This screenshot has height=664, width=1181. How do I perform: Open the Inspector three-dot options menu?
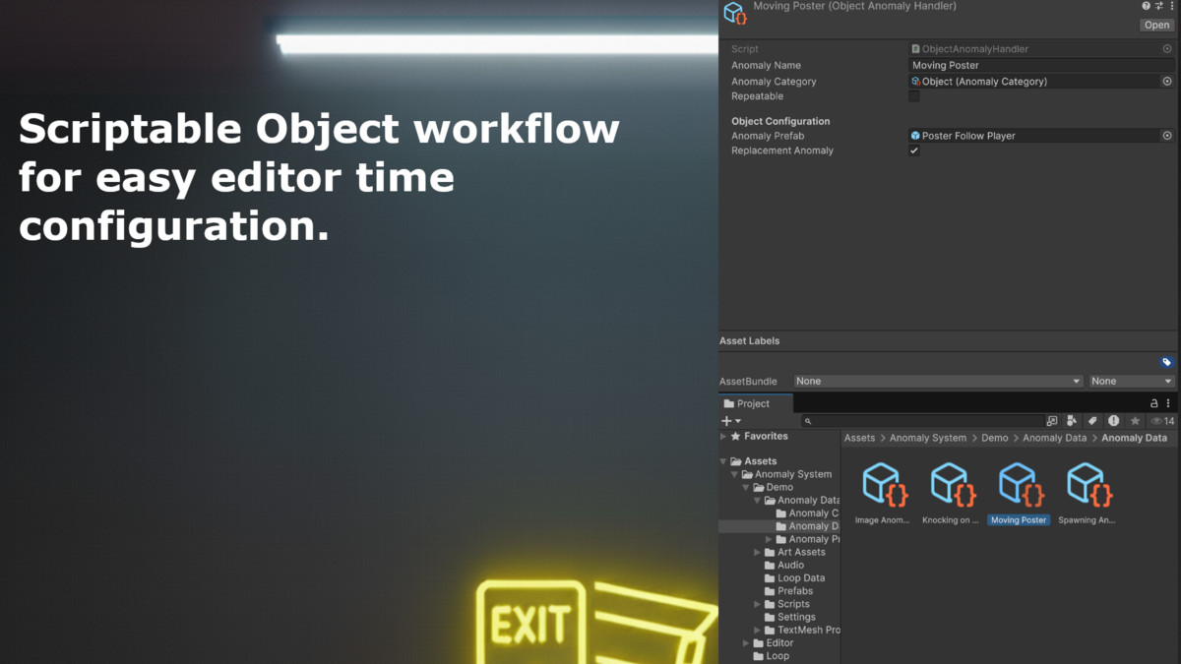point(1171,6)
